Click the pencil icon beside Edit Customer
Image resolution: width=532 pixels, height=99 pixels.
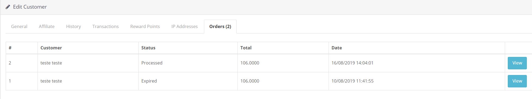[8, 7]
